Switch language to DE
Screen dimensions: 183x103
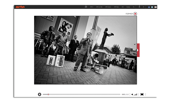(x=143, y=7)
